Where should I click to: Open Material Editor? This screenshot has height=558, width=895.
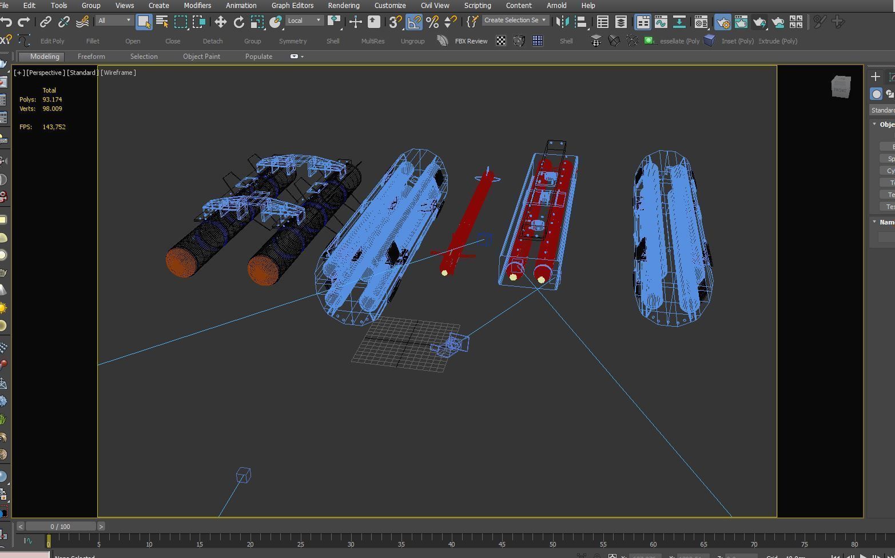701,22
